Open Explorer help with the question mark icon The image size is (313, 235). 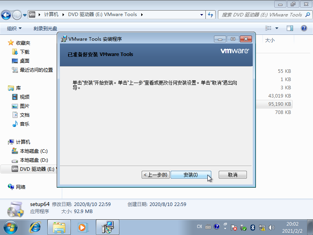[x=304, y=28]
